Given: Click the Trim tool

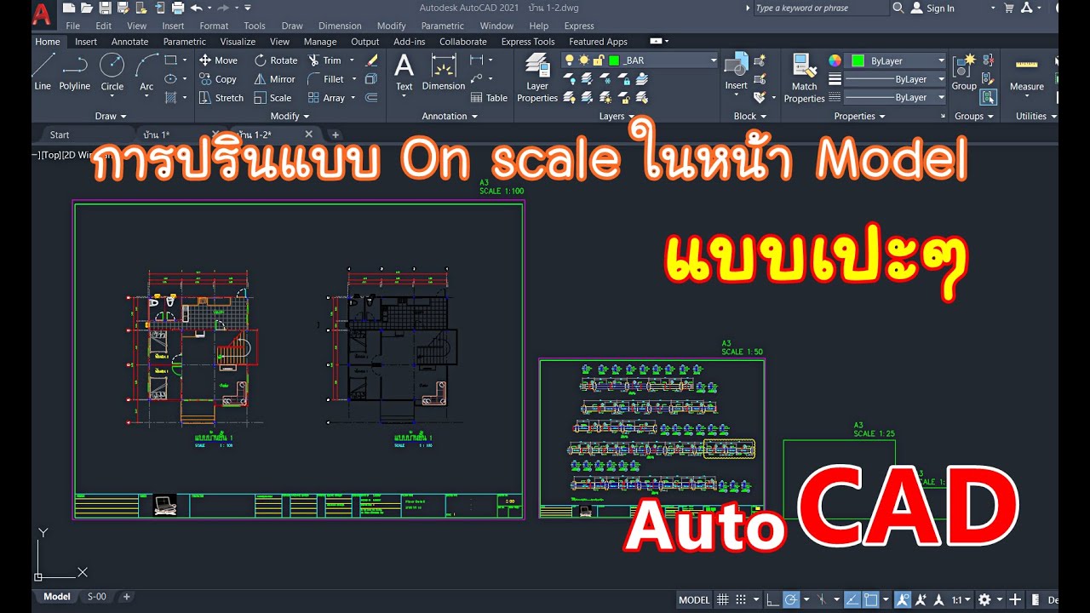Looking at the screenshot, I should tap(324, 60).
